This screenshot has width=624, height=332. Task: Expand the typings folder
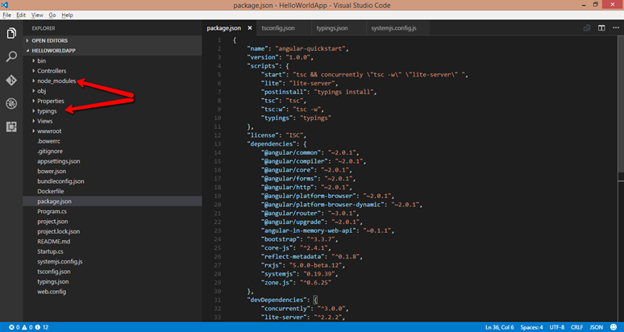(47, 111)
